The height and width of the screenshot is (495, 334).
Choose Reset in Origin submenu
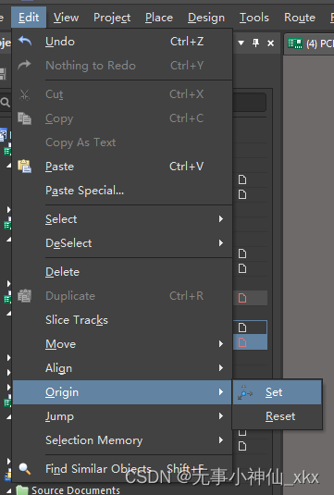click(278, 416)
